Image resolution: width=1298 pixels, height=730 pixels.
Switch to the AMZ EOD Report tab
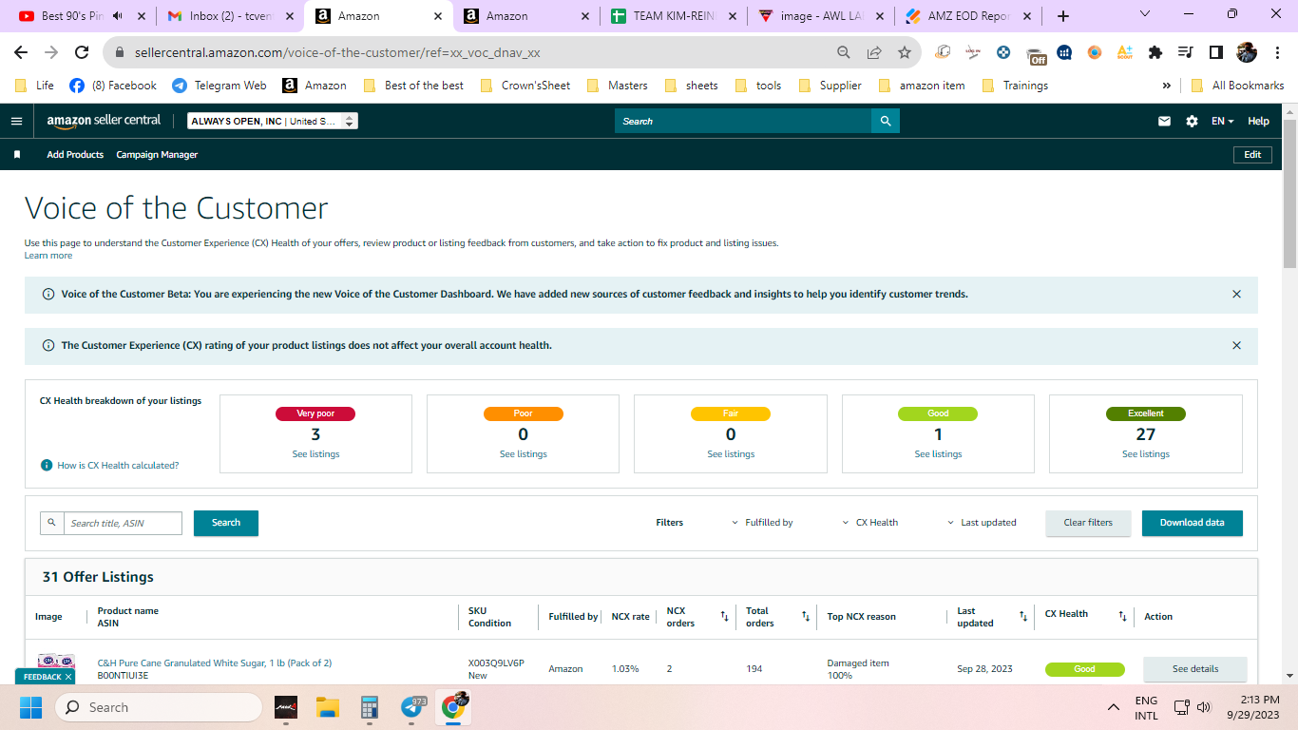click(x=968, y=16)
